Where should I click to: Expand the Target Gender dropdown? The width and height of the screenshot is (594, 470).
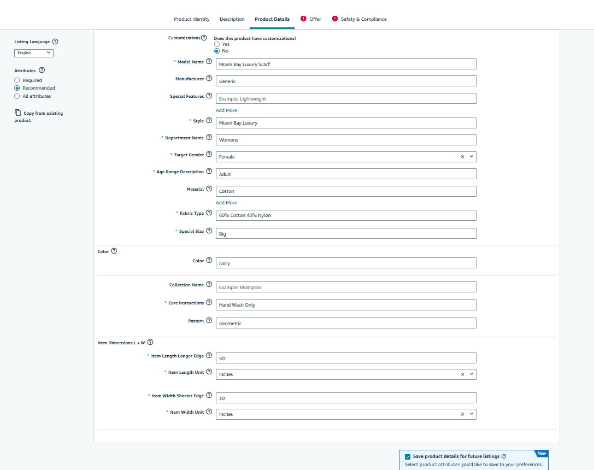point(472,157)
